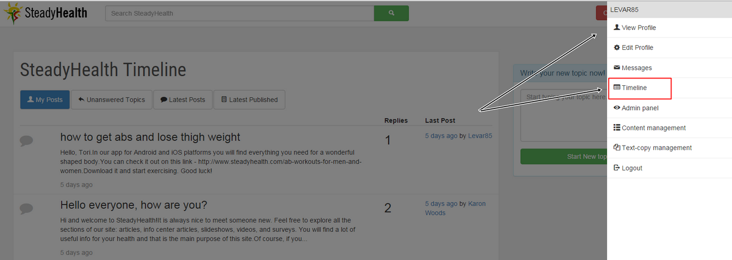Click the Replies column header
Screen dimensions: 732x260
(x=396, y=121)
